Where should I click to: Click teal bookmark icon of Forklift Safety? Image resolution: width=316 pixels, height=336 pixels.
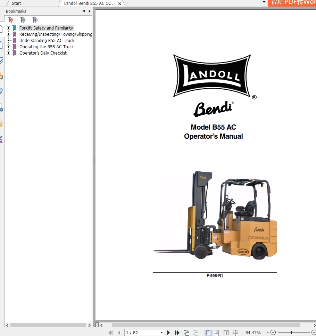point(15,28)
